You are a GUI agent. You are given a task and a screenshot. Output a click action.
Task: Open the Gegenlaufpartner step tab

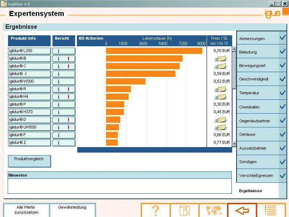tap(261, 121)
